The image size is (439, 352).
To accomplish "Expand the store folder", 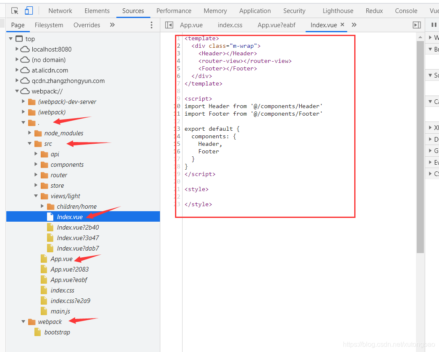I will tap(36, 185).
